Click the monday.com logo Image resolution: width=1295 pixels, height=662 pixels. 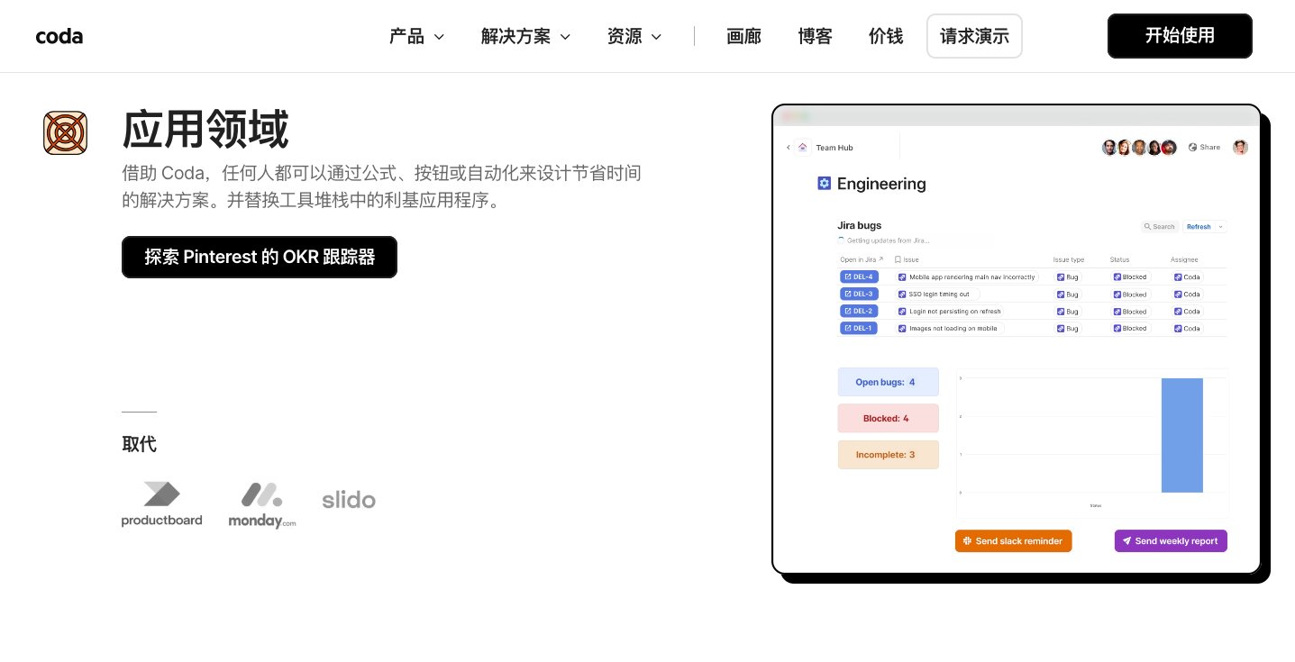261,505
